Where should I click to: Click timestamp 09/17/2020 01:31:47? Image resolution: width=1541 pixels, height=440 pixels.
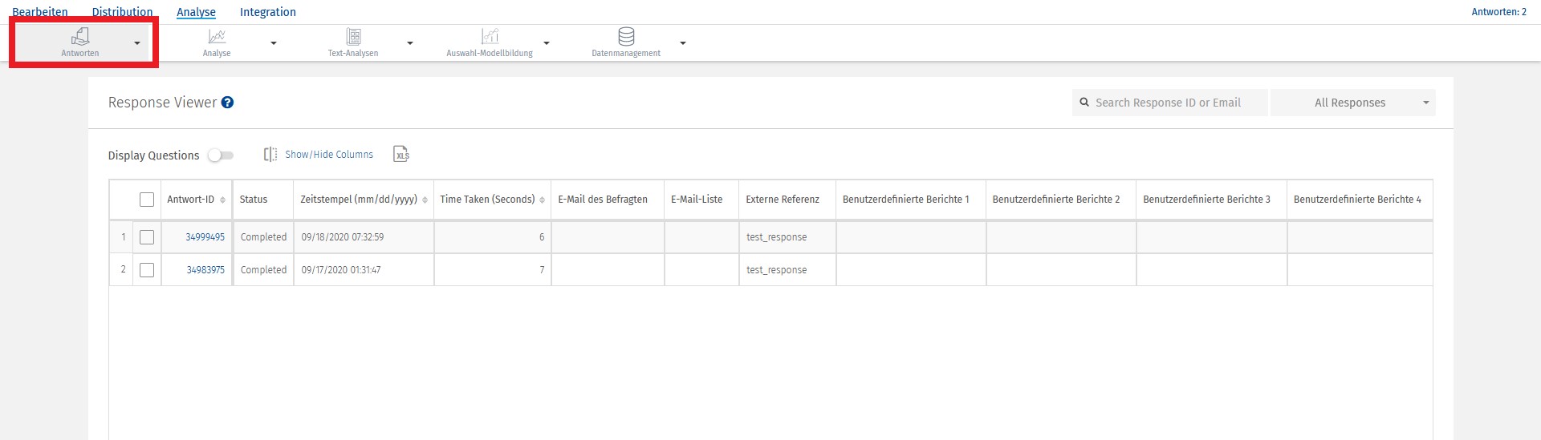(x=341, y=270)
